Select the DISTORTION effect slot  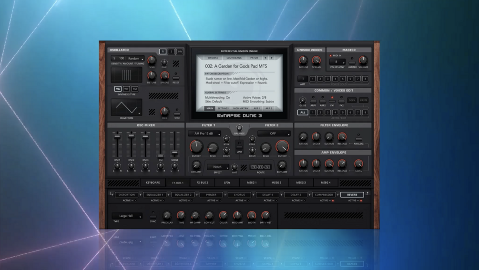coord(126,195)
